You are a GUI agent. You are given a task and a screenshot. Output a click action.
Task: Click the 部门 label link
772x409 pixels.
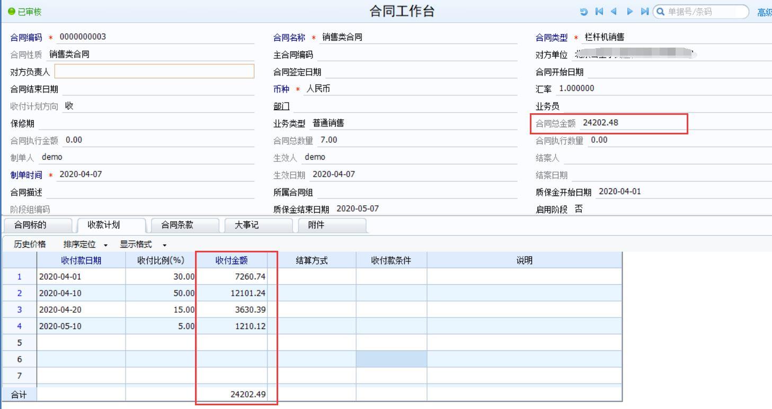click(x=281, y=106)
